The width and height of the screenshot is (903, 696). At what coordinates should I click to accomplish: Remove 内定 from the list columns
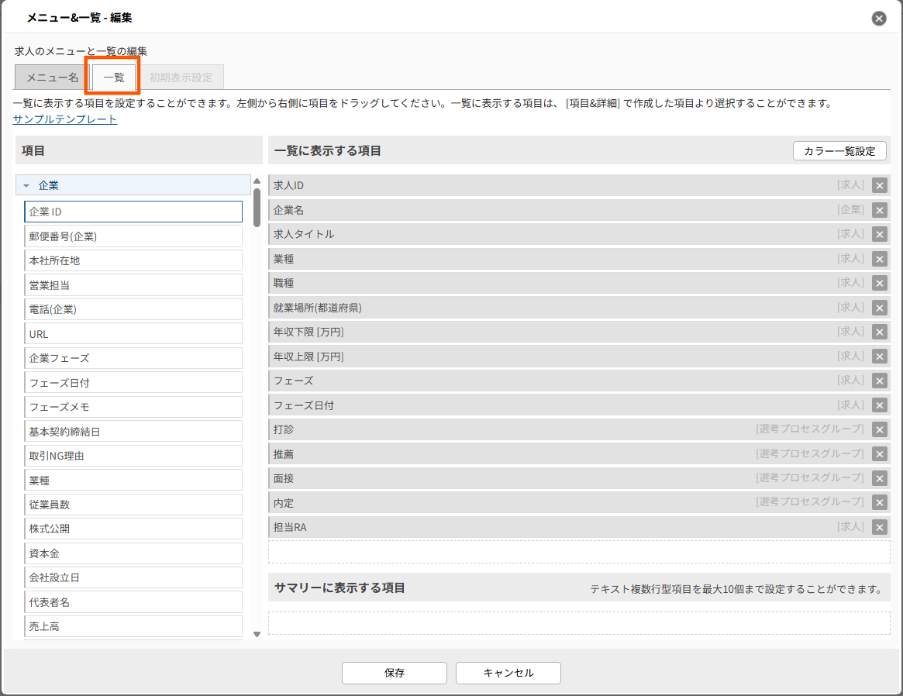tap(879, 502)
